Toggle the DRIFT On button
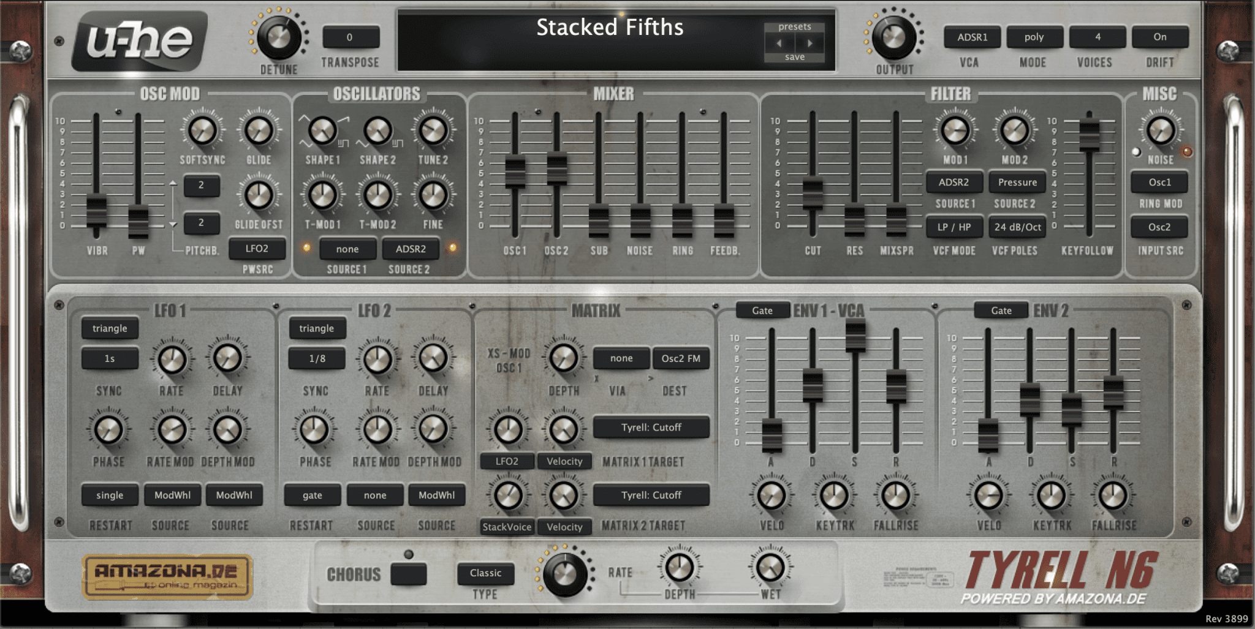 (x=1159, y=37)
